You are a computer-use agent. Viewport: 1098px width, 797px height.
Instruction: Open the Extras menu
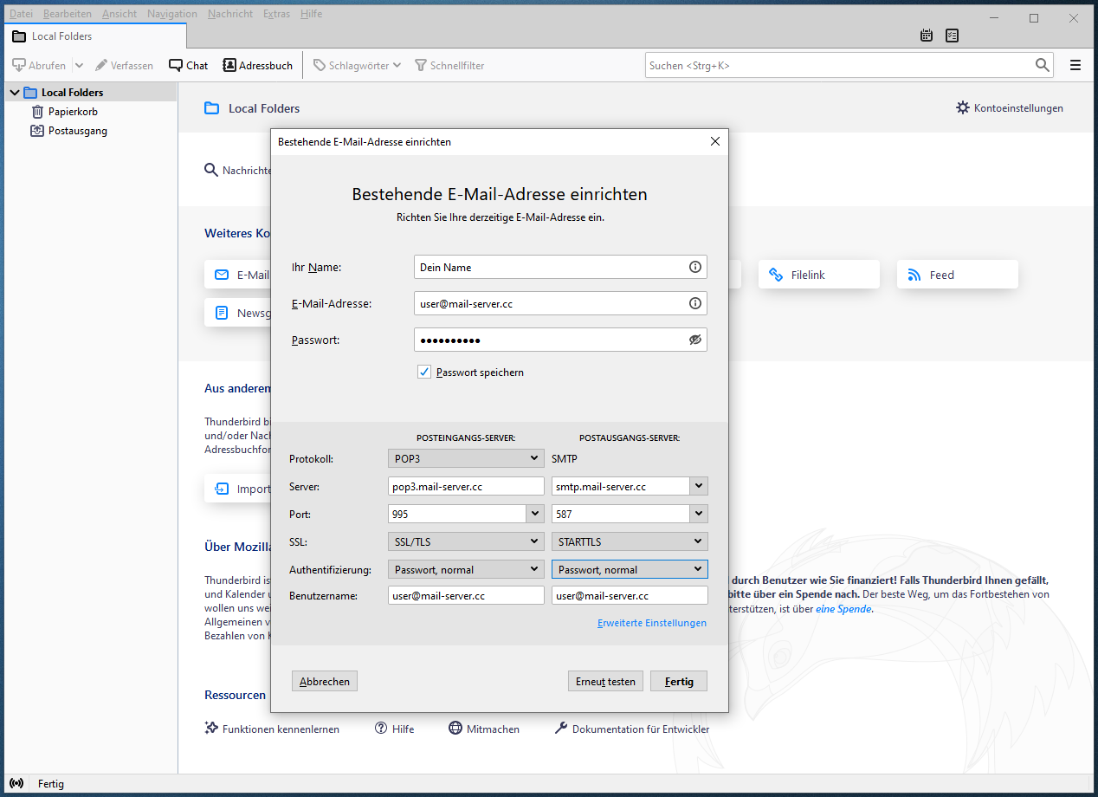click(x=276, y=14)
